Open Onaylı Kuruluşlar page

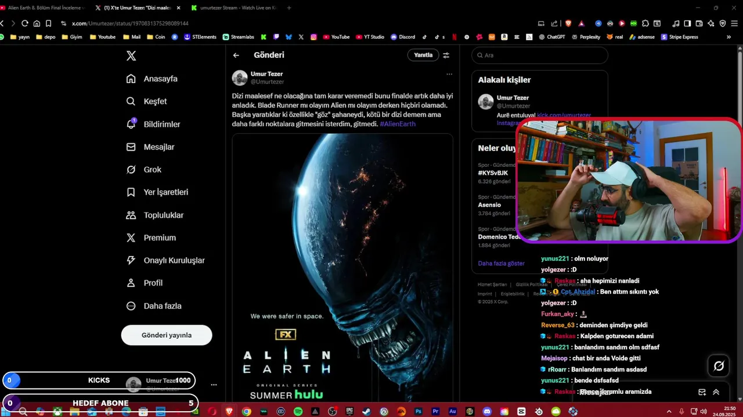165,261
